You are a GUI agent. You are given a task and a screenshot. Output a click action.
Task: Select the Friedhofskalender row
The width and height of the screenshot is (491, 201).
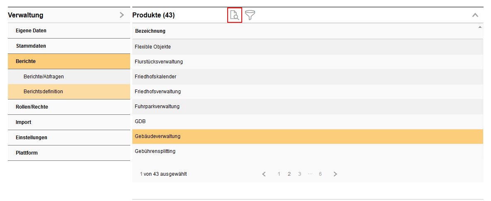click(x=156, y=77)
